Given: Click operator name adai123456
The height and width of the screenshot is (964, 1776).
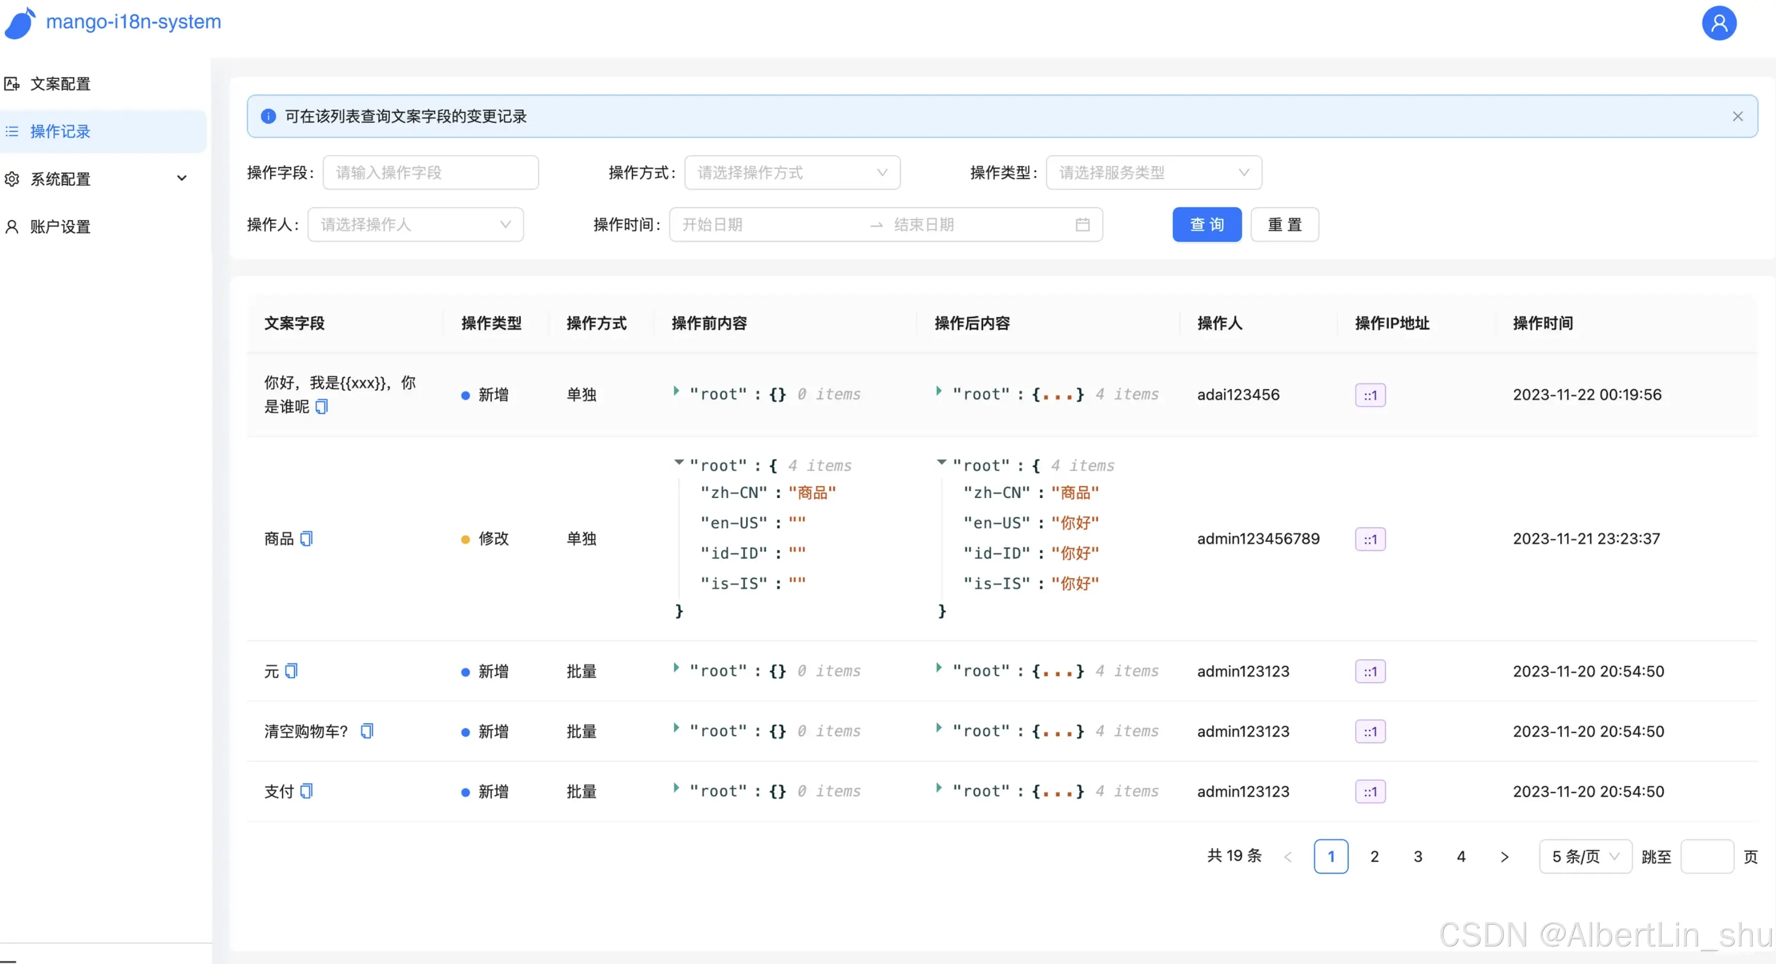Looking at the screenshot, I should (1238, 394).
